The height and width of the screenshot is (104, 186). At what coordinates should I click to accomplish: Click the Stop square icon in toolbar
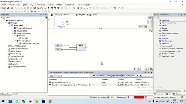pos(87,8)
